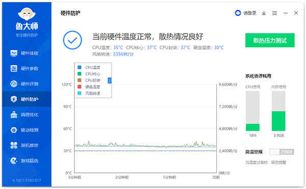
Task: Click the 鲁大师 logo avatar
Action: [x=27, y=14]
